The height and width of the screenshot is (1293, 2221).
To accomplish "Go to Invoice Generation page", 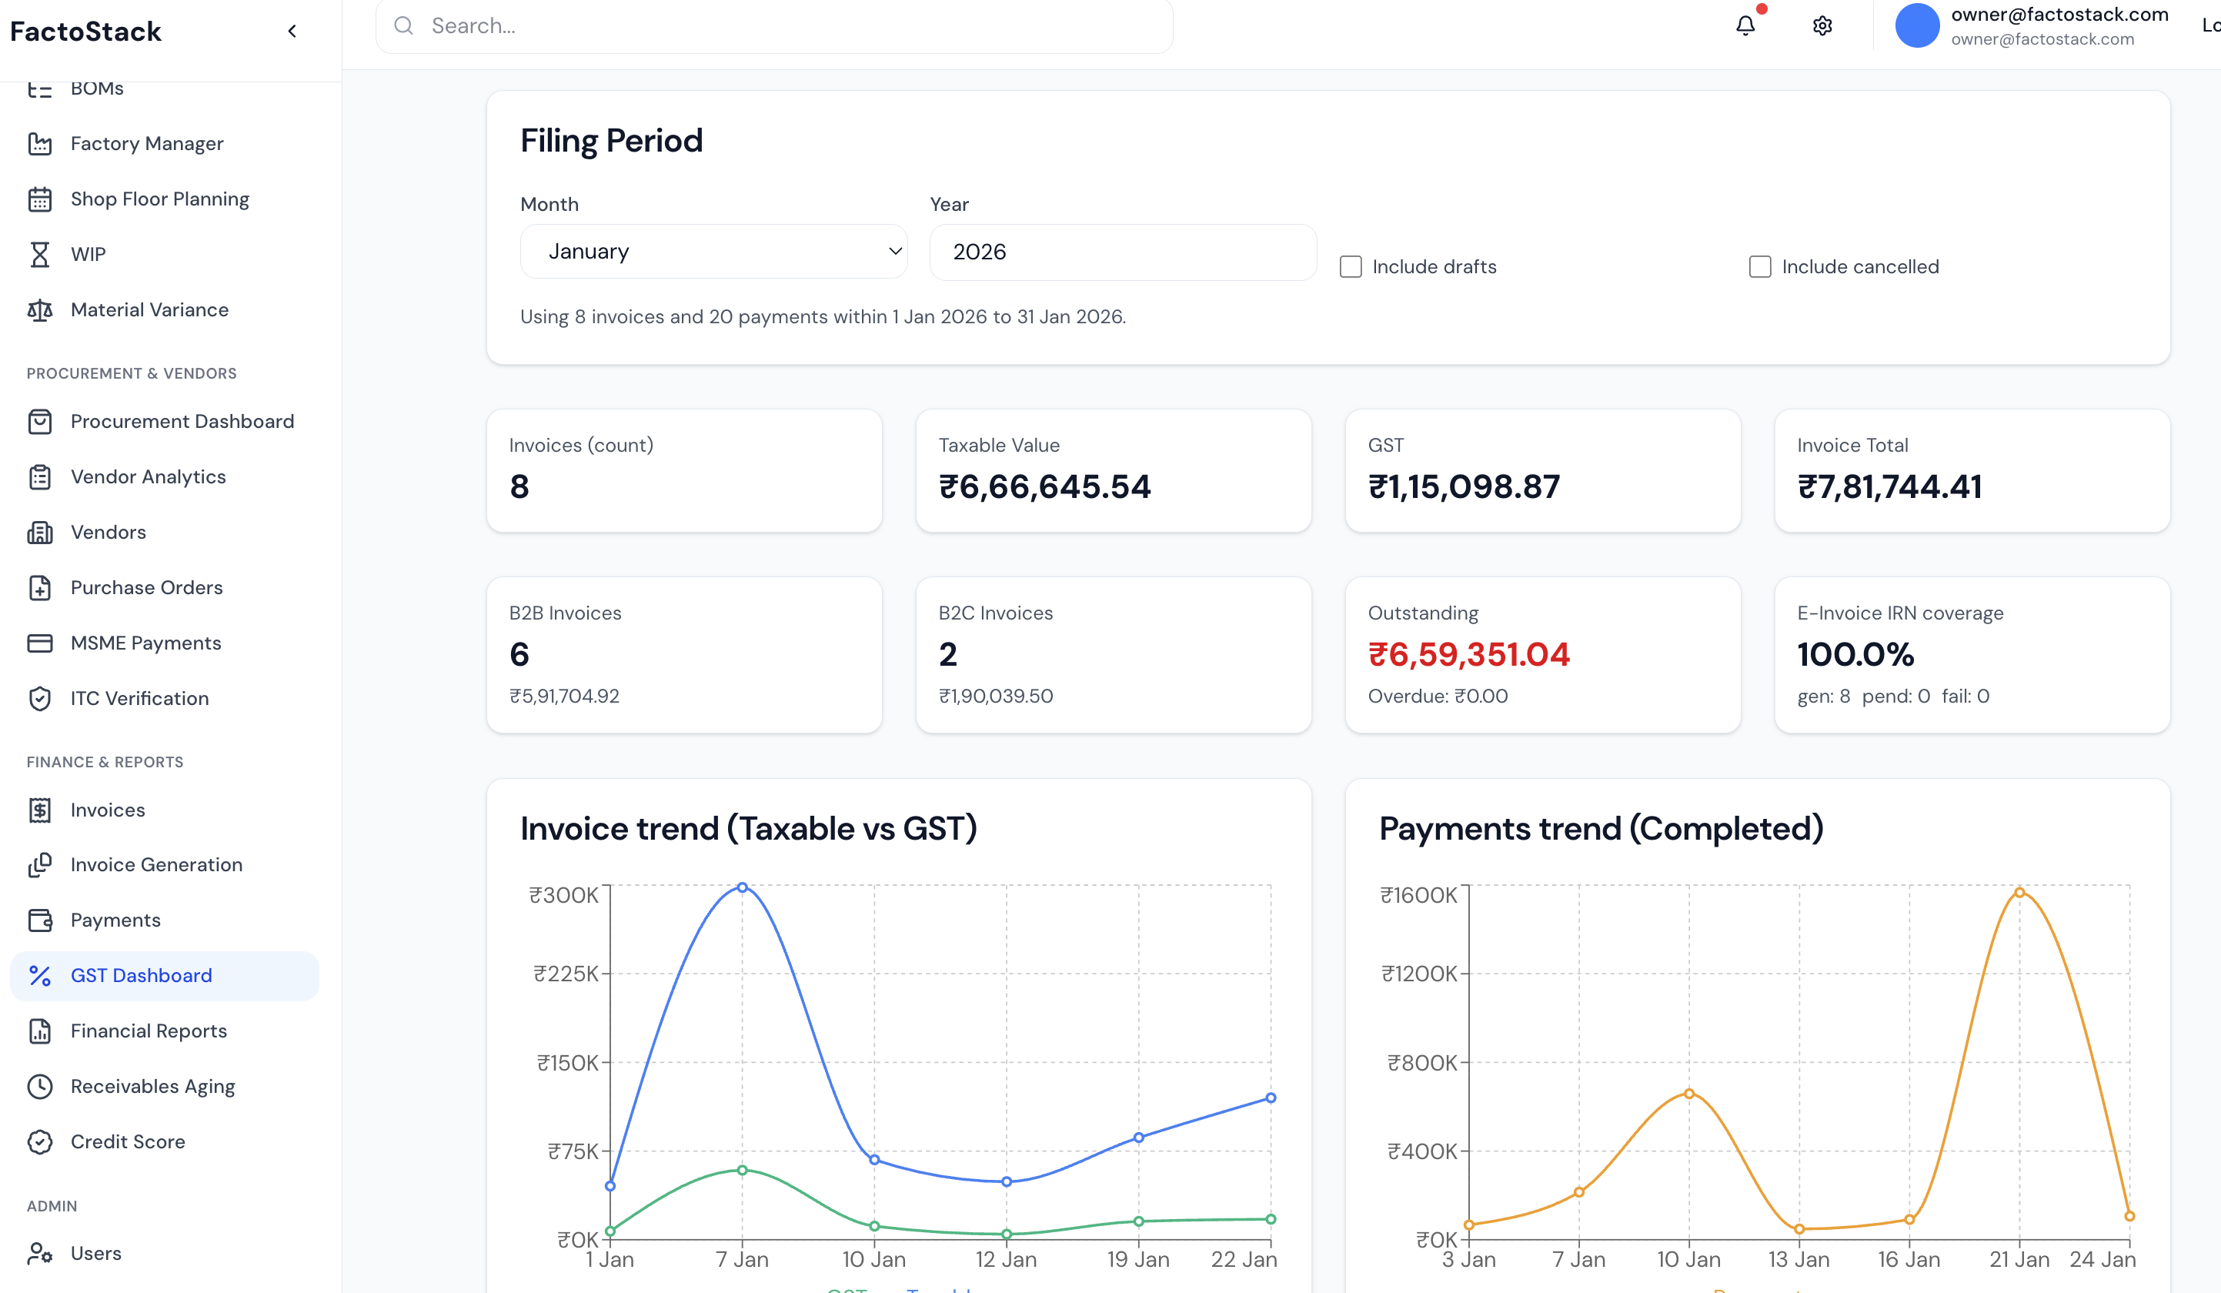I will (156, 864).
